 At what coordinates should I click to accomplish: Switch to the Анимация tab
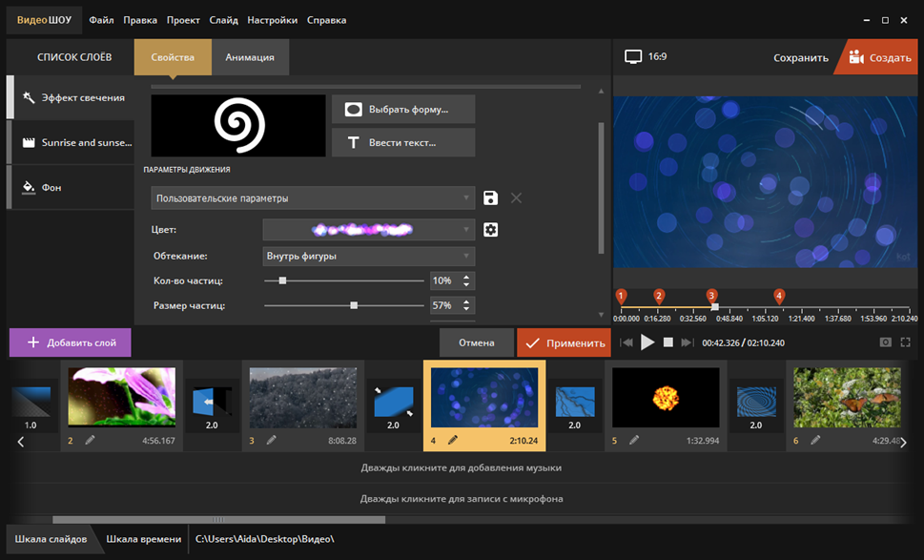tap(250, 57)
